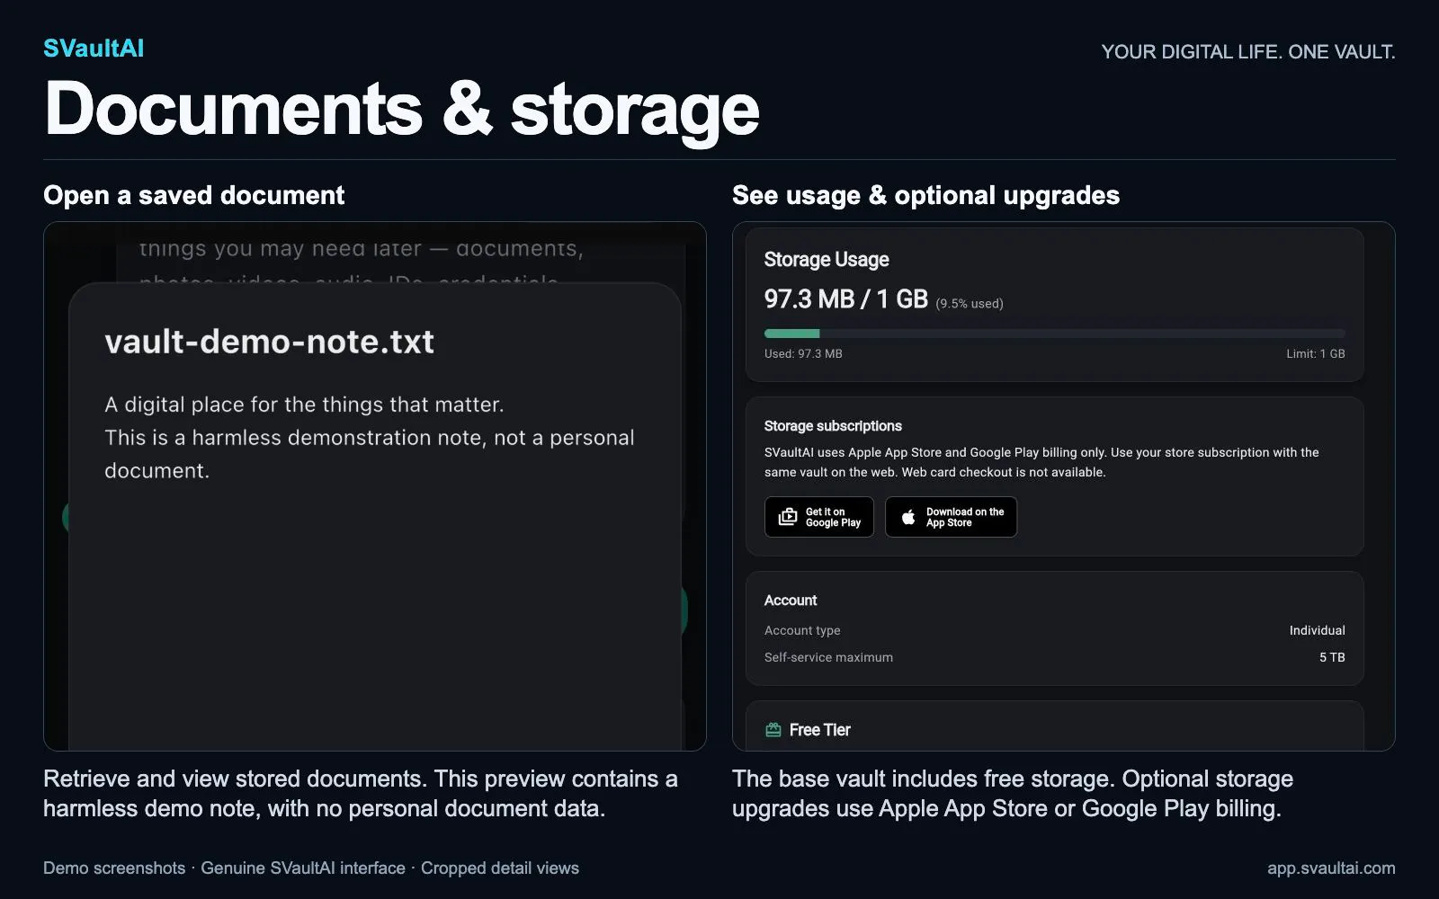Click the Limit: 1 GB label

1315,354
